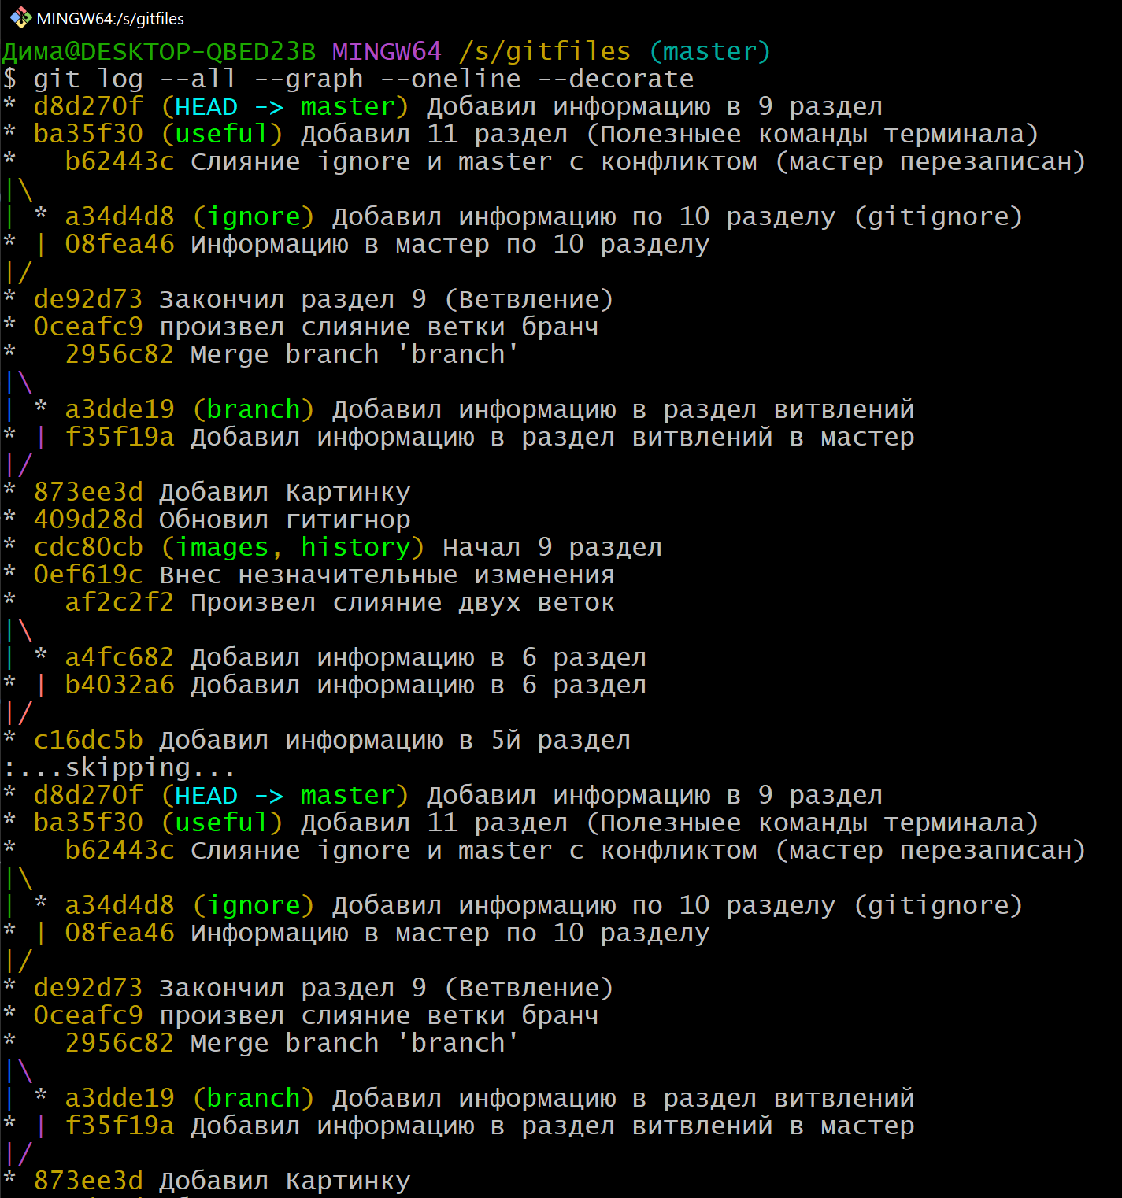Select commit hash b4032a6
The width and height of the screenshot is (1122, 1198).
pyautogui.click(x=120, y=685)
